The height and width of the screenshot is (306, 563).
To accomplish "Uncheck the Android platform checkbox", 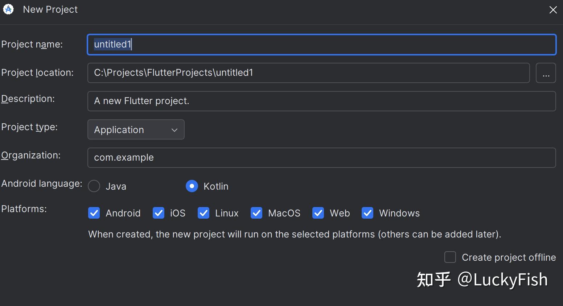I will coord(94,213).
